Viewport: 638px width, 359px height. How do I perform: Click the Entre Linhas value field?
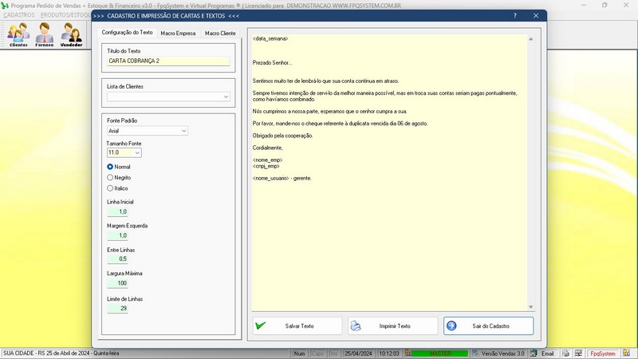[117, 258]
